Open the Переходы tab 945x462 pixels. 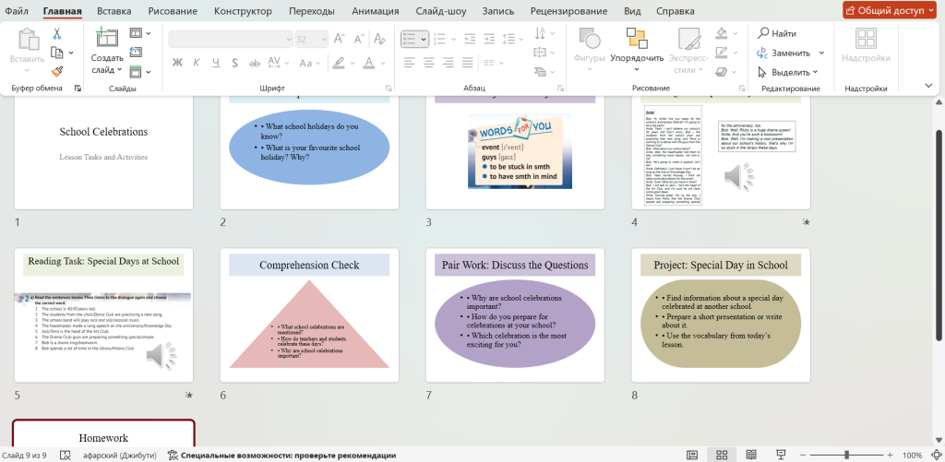click(310, 11)
